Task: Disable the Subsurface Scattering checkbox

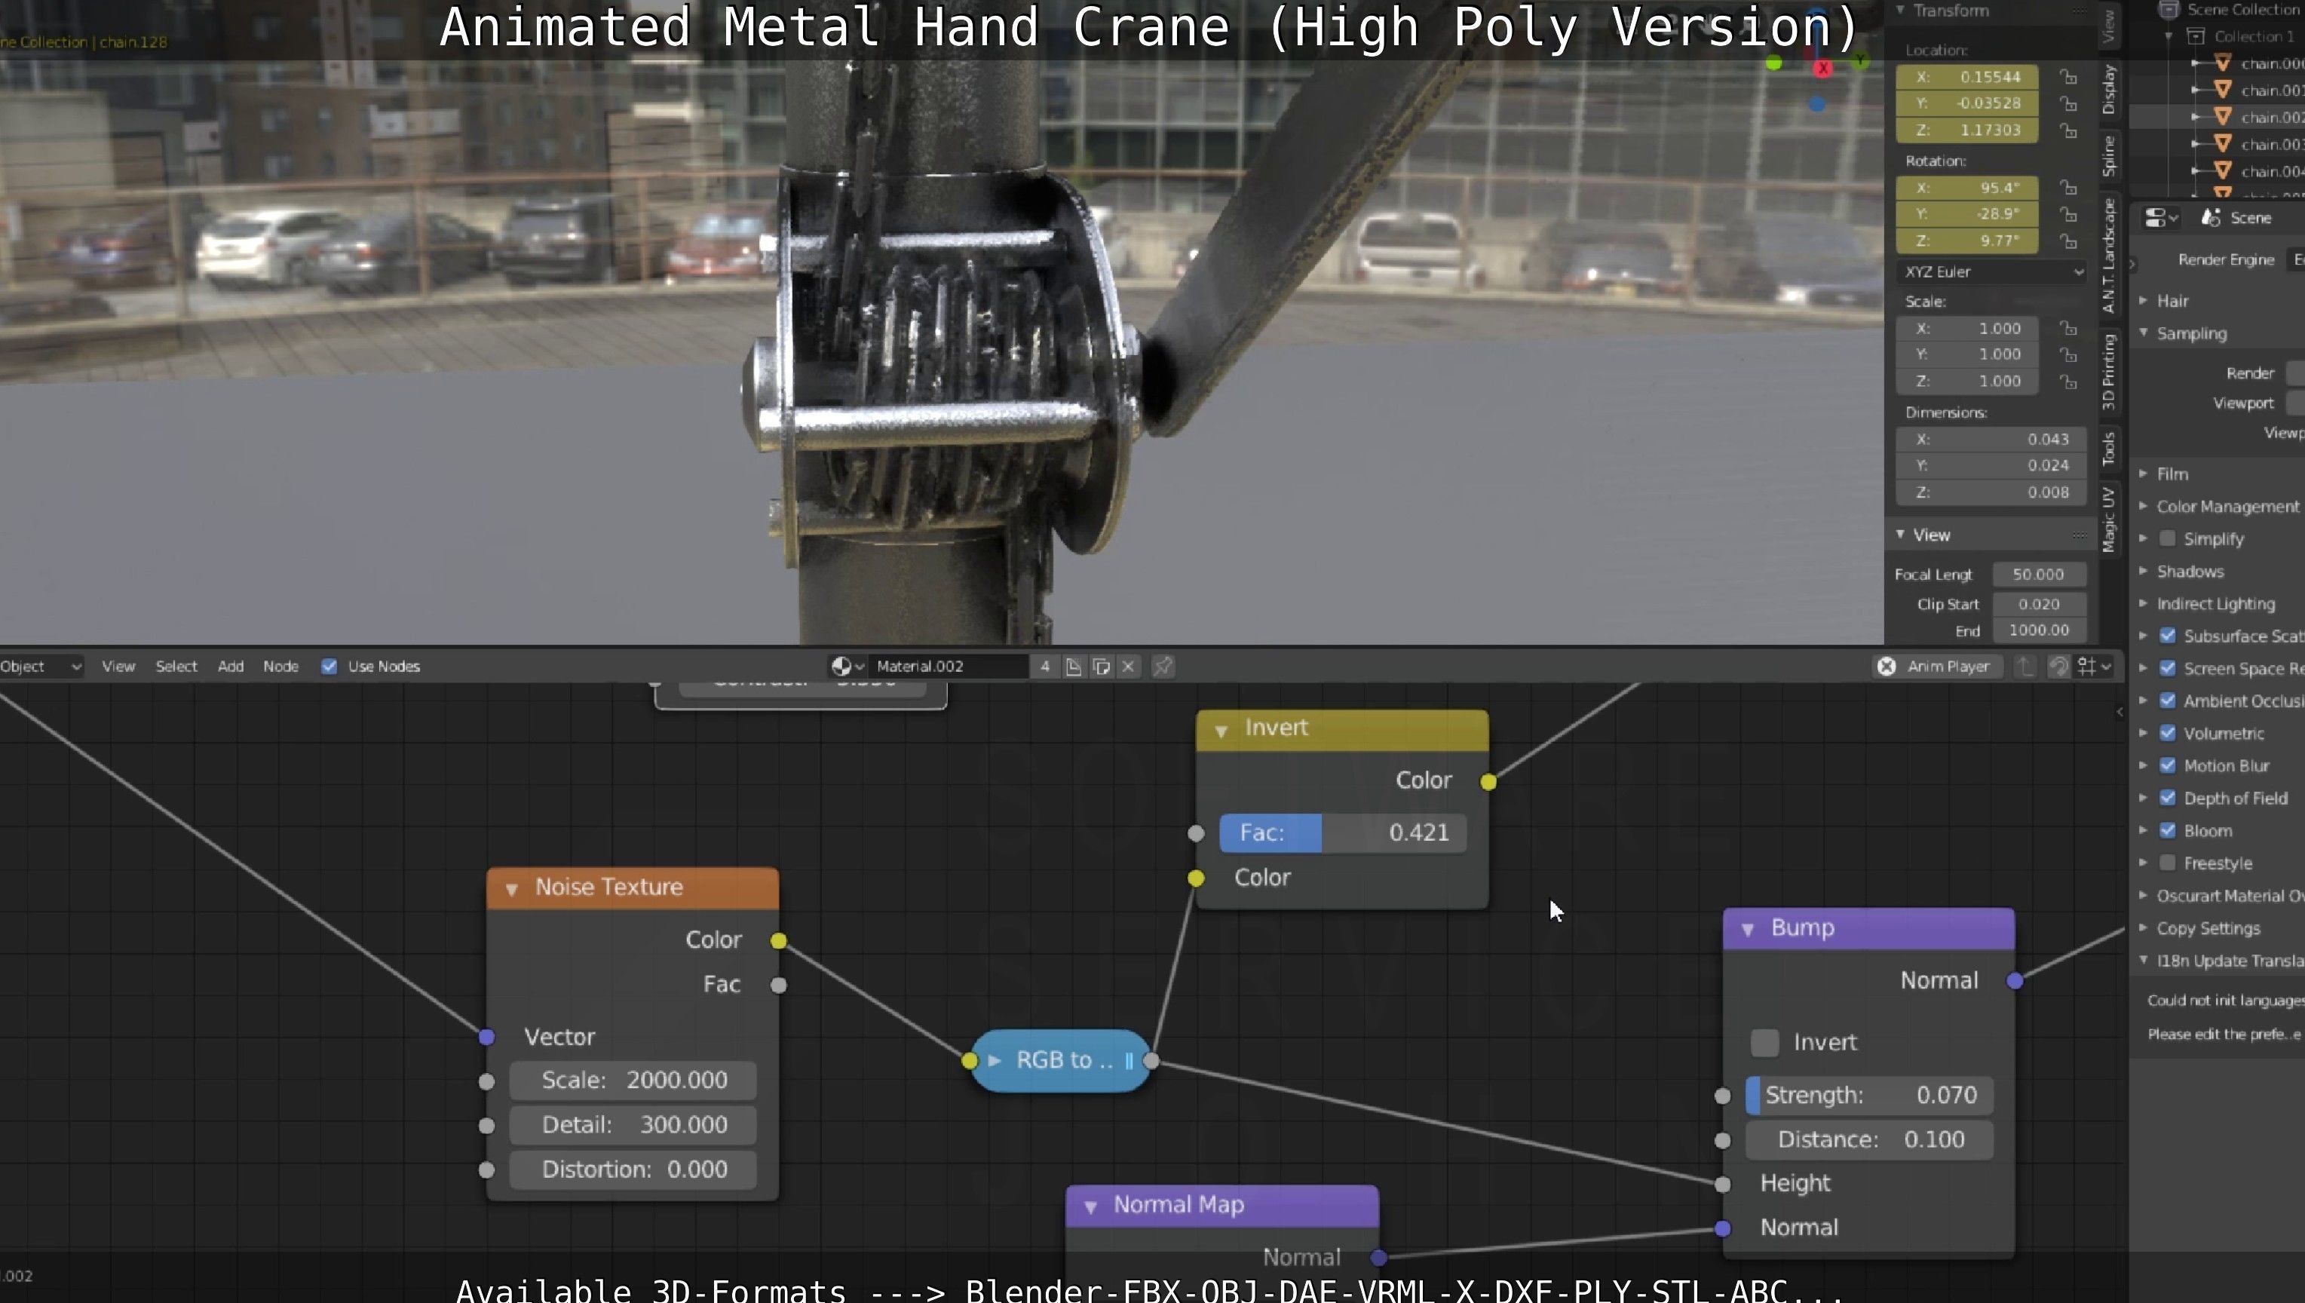Action: coord(2167,636)
